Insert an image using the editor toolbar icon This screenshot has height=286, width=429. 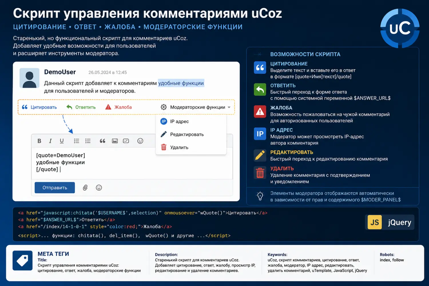[x=115, y=141]
